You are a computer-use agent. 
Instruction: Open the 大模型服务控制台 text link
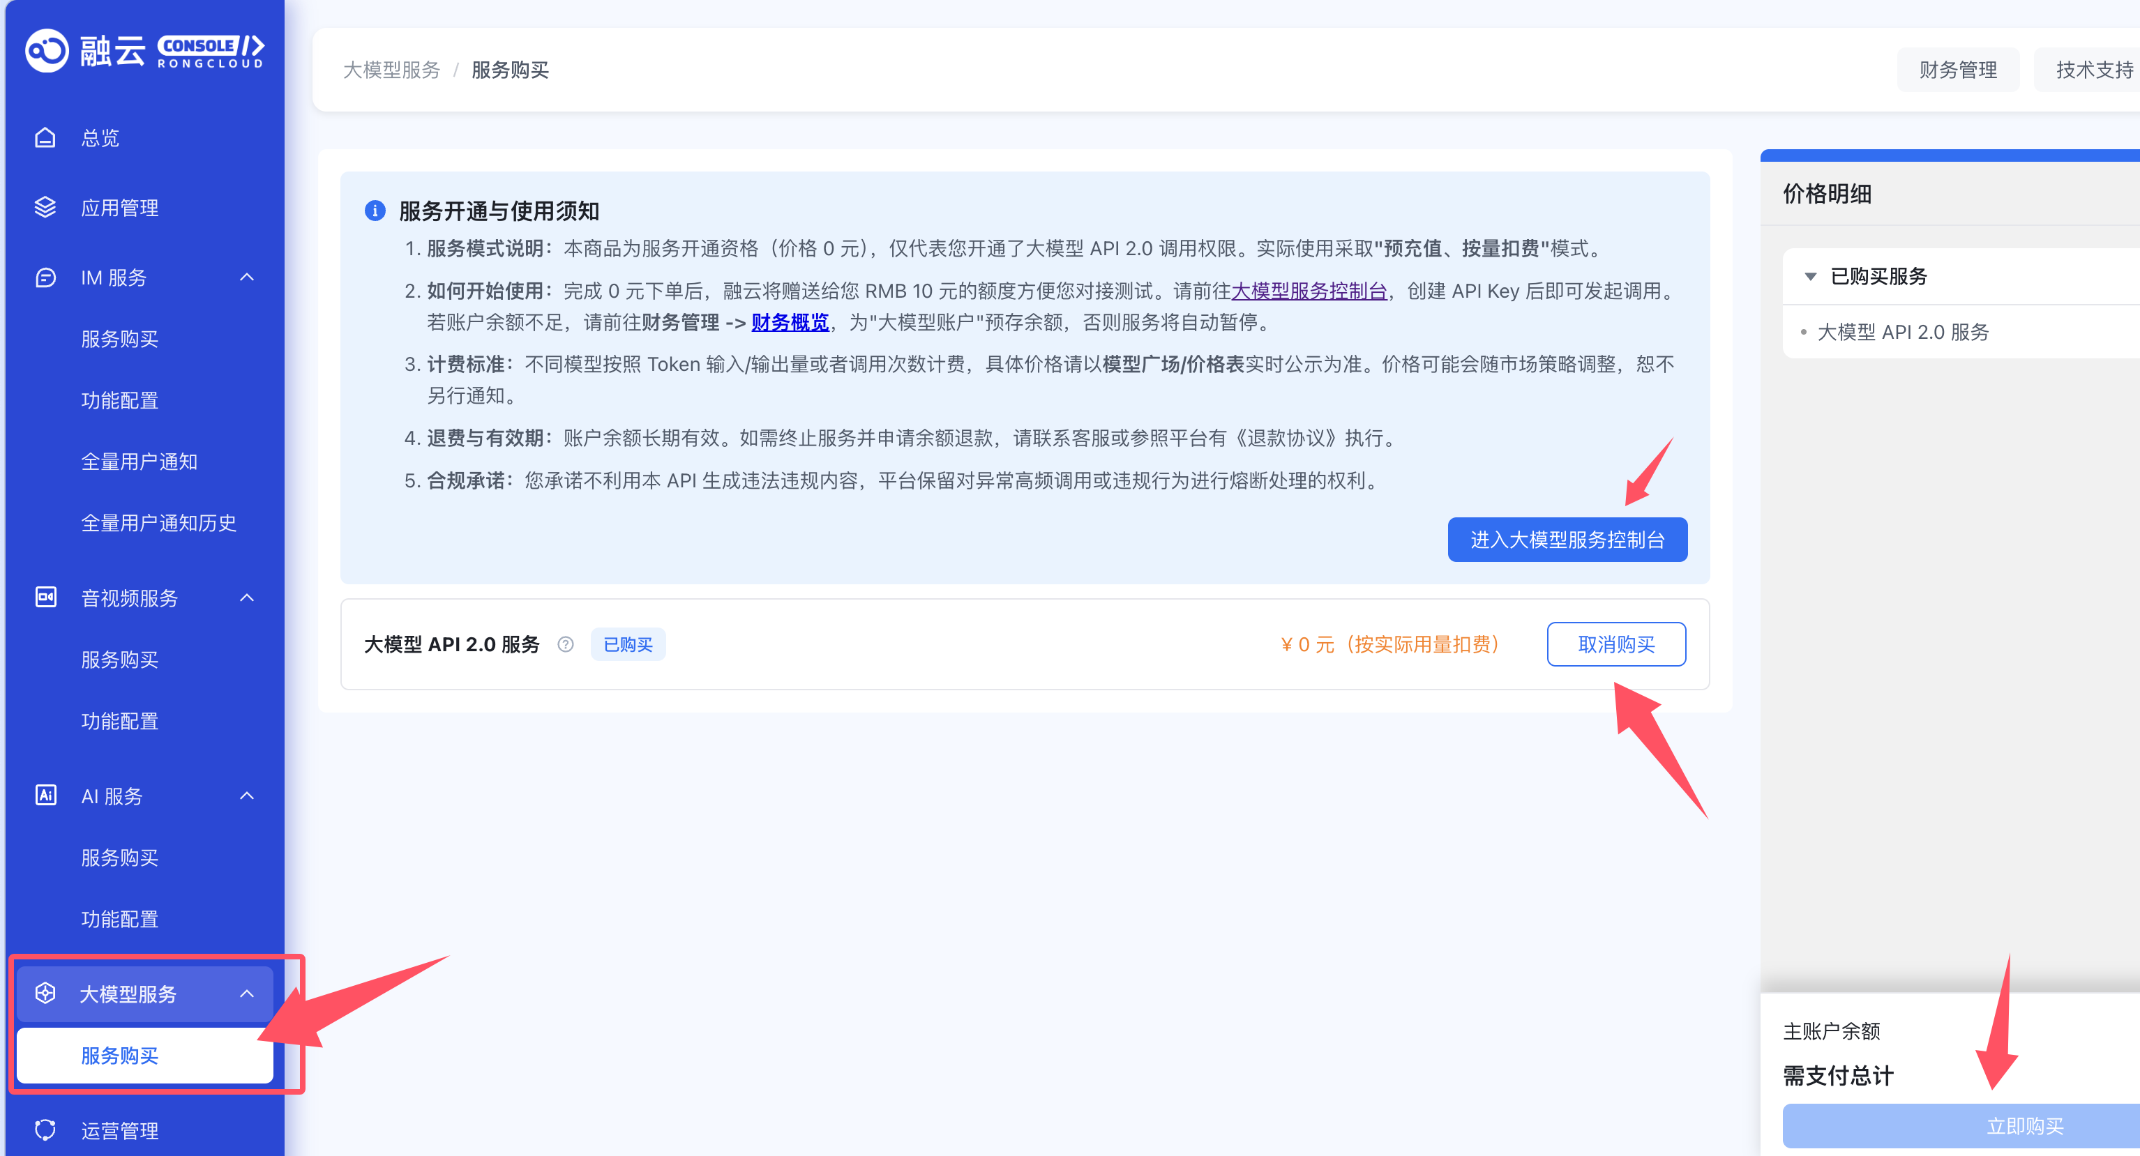[1309, 291]
